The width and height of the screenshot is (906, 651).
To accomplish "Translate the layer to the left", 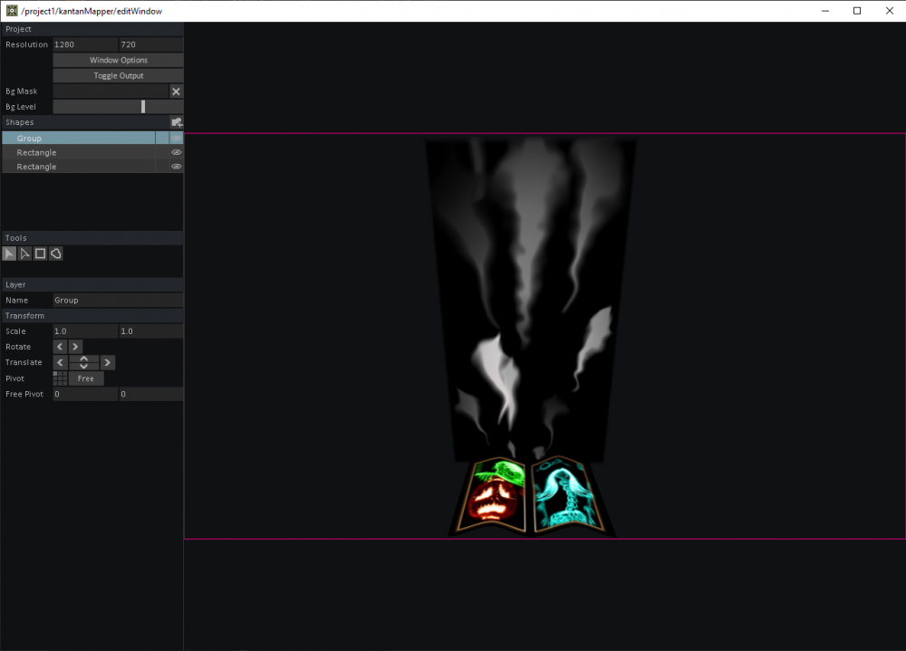I will click(61, 362).
